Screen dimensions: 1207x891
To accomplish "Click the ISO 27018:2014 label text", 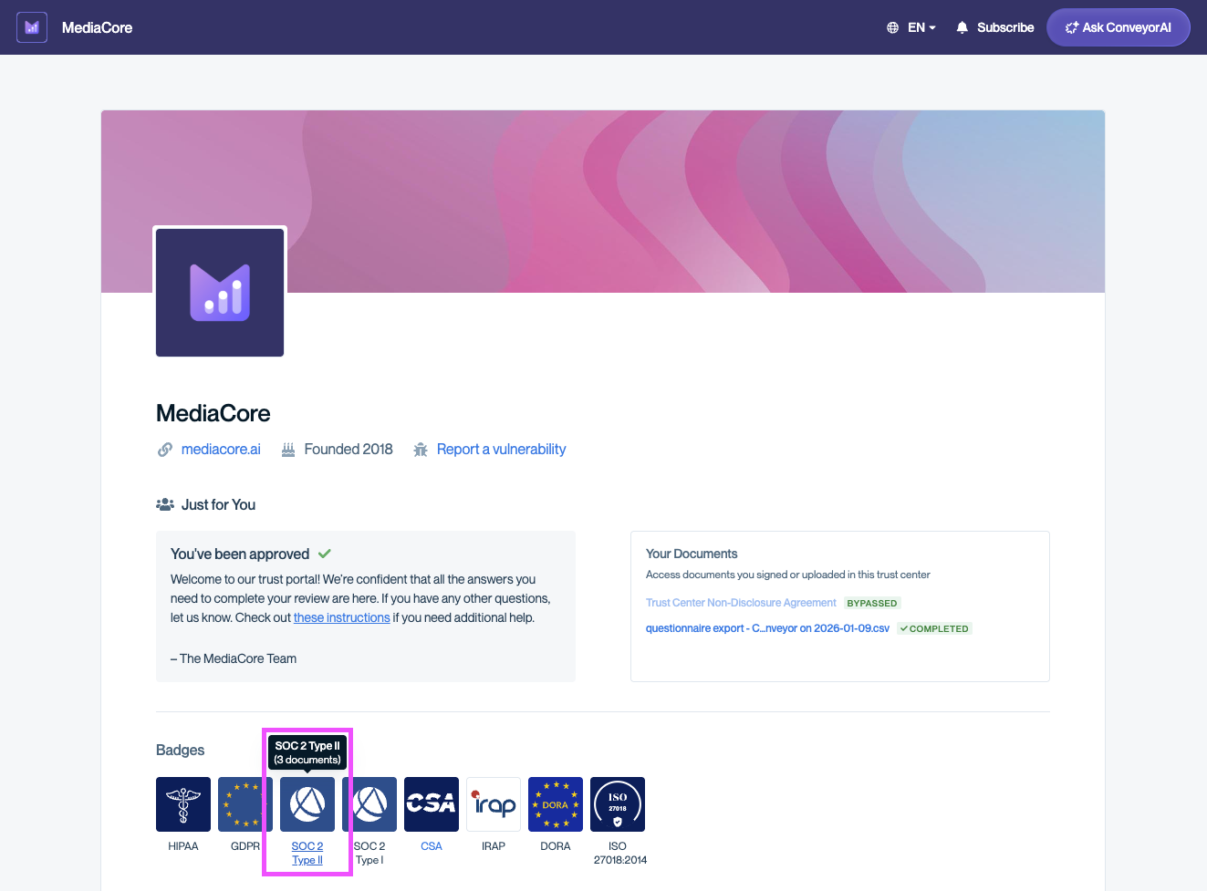I will coord(619,853).
